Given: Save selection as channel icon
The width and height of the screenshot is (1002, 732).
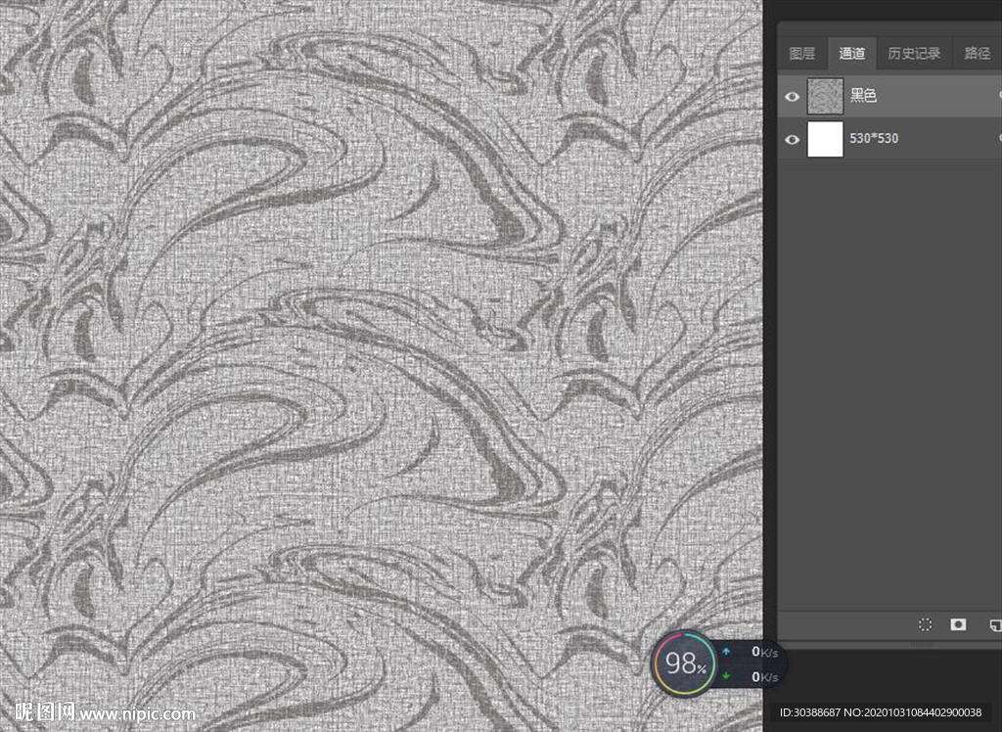Looking at the screenshot, I should coord(958,624).
